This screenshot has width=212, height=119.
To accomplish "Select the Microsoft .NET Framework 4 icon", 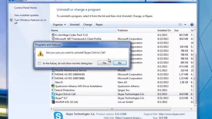I will click(x=53, y=39).
